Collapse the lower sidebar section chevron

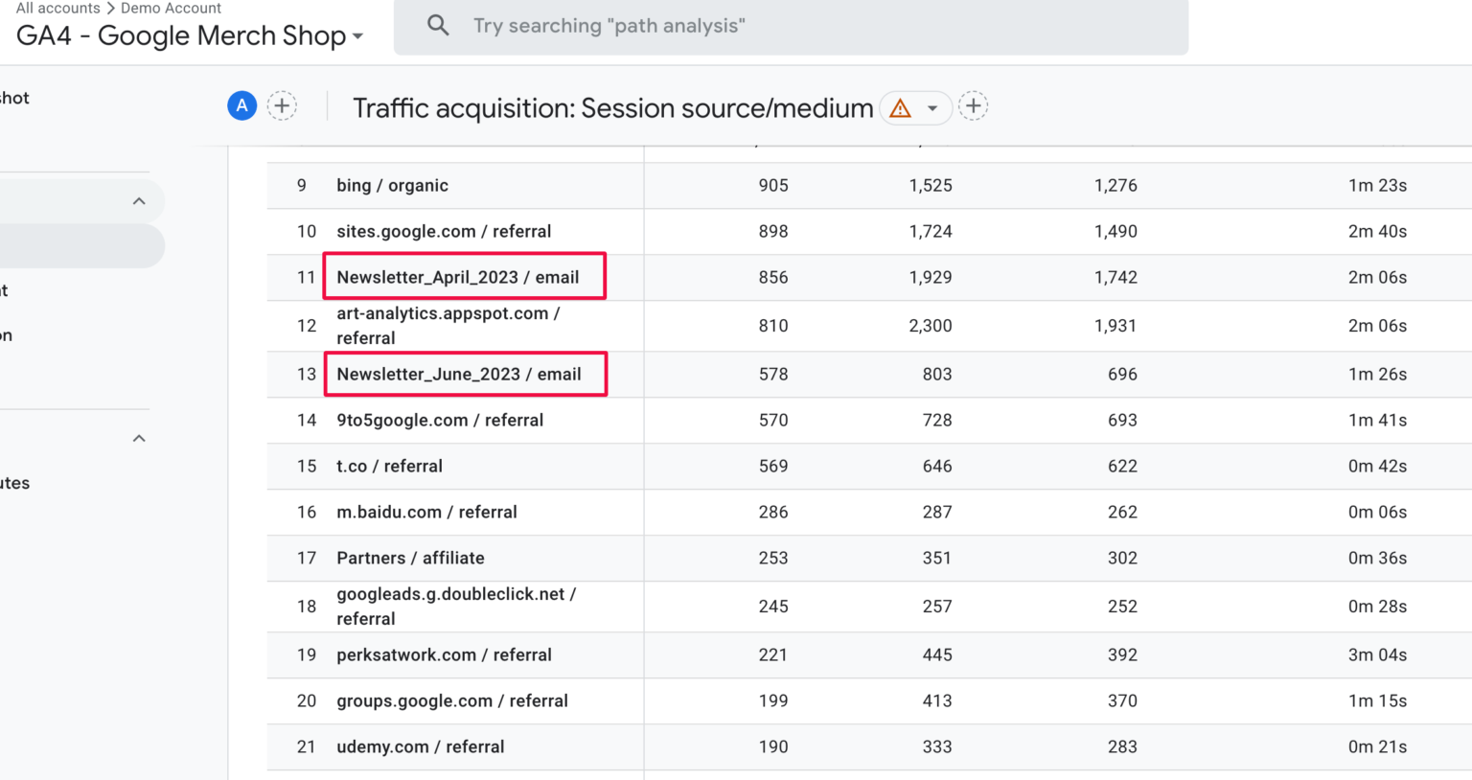coord(138,437)
